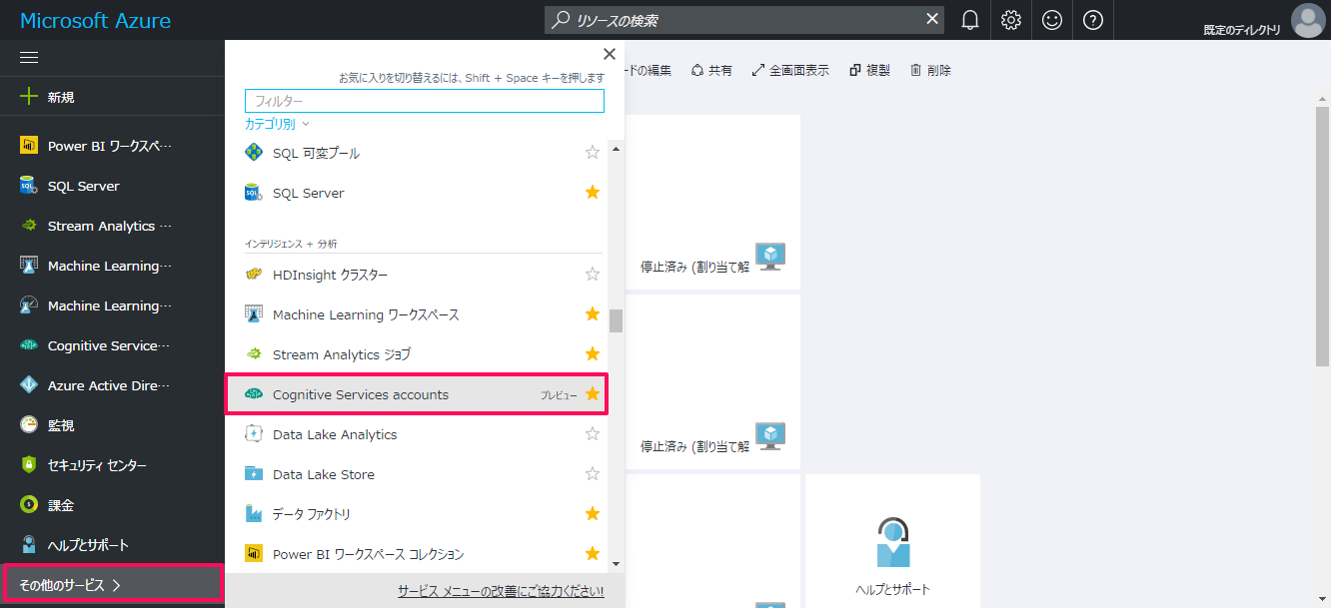Open Power BI ワークスペース コレクション item
Image resolution: width=1331 pixels, height=608 pixels.
[416, 554]
